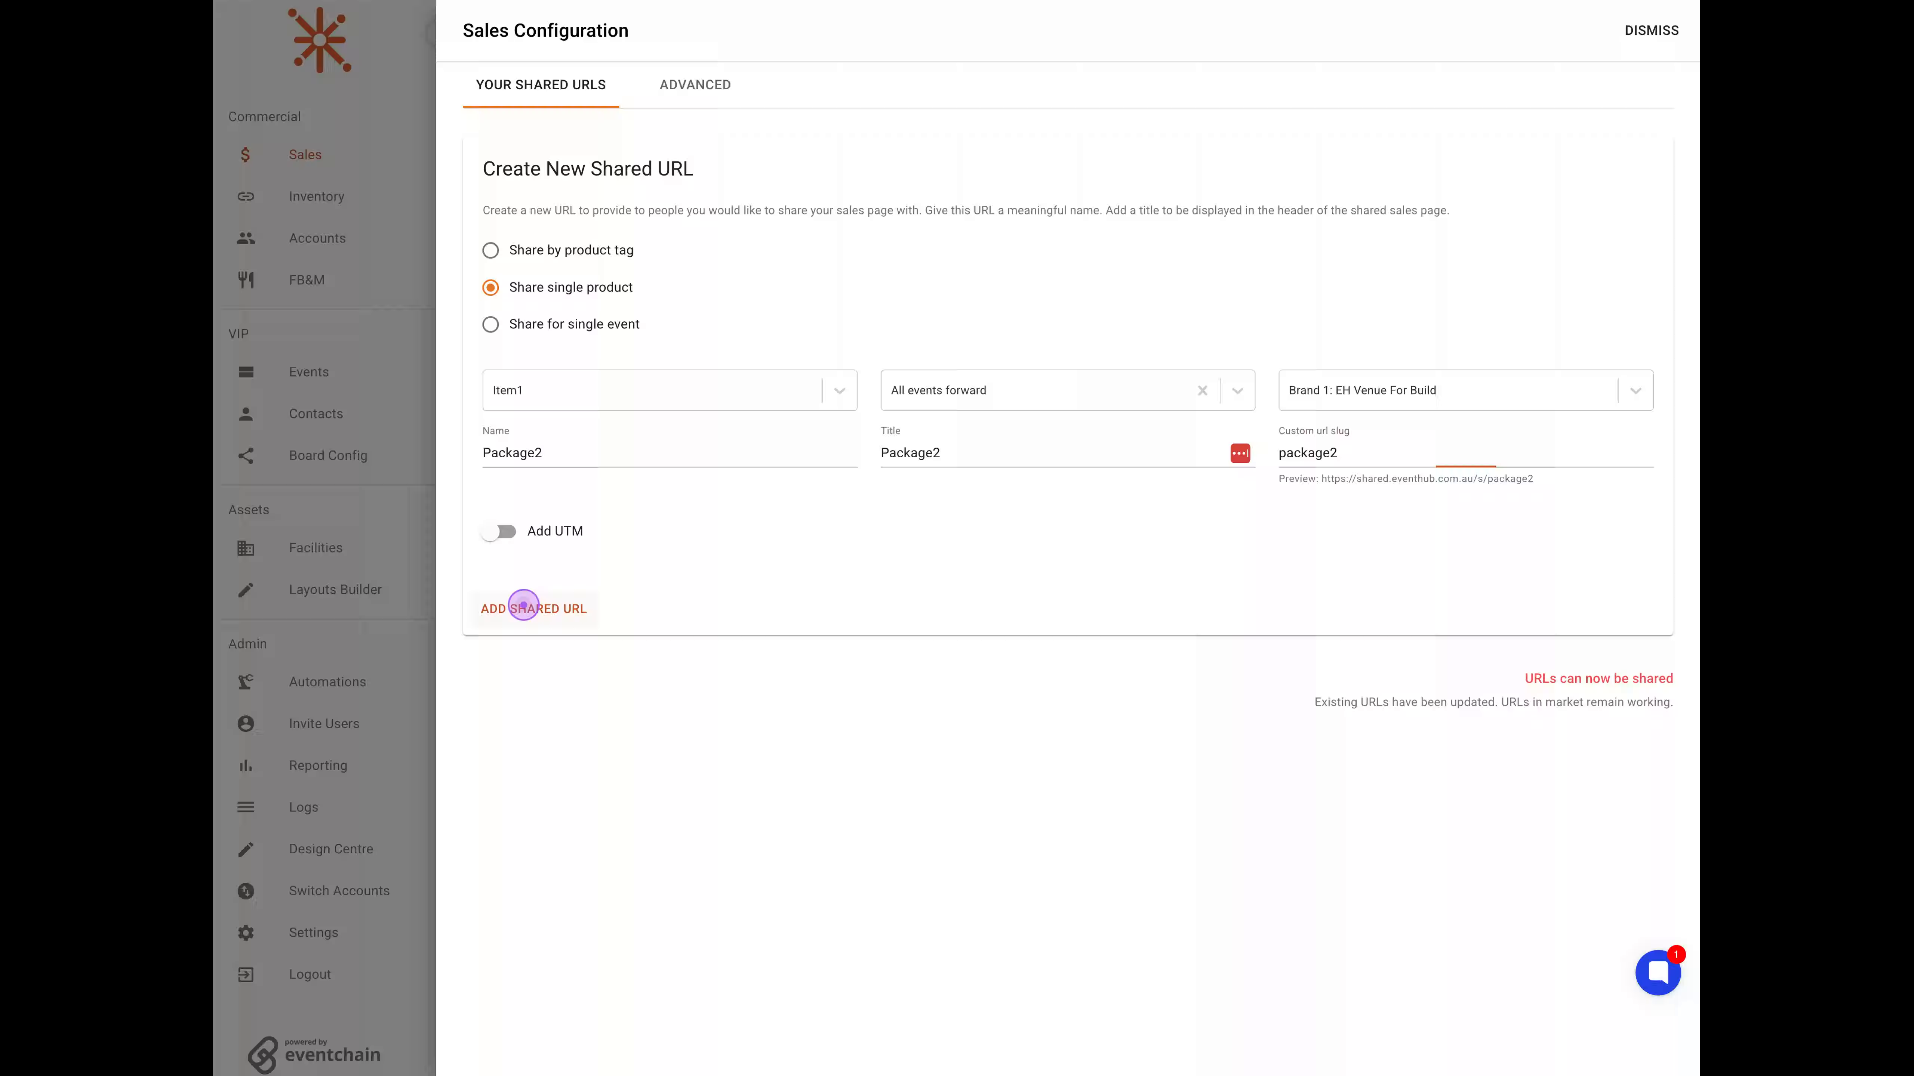Click the 'URLs can now be shared' message
The image size is (1914, 1076).
point(1598,679)
